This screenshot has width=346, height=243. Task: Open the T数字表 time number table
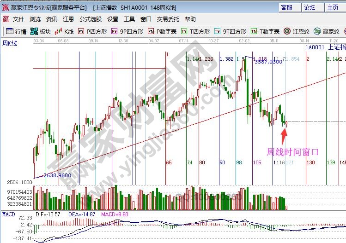(265, 32)
